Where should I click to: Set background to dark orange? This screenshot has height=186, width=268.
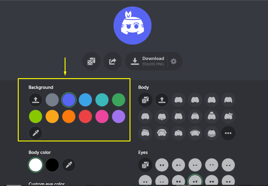tap(69, 116)
